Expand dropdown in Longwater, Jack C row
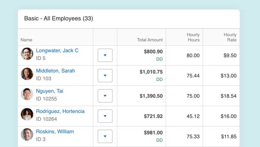260x147 pixels. click(105, 55)
